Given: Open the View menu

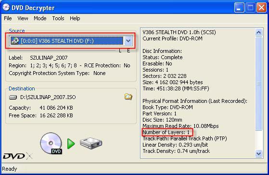Looking at the screenshot, I should click(x=23, y=18).
